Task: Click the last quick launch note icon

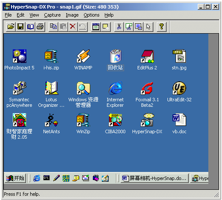Action: (105, 178)
